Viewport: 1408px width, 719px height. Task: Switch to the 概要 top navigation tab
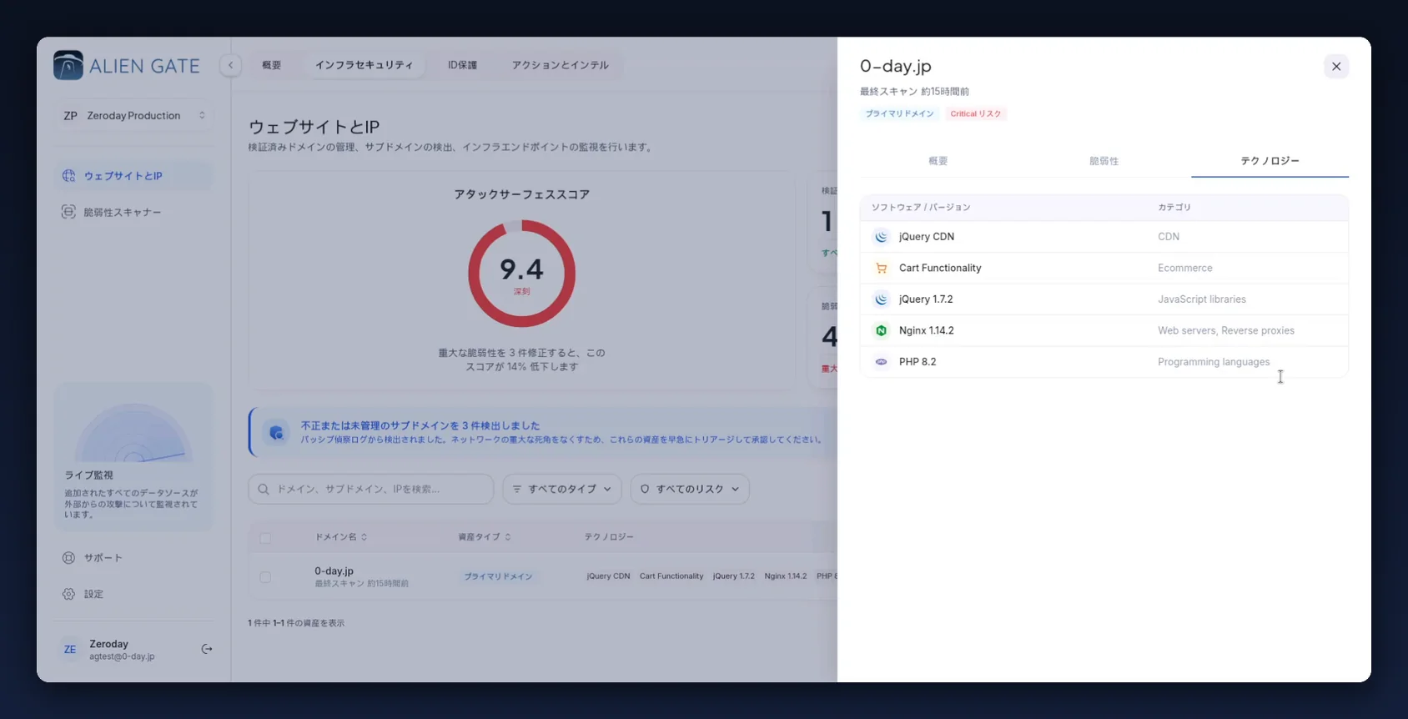coord(272,65)
